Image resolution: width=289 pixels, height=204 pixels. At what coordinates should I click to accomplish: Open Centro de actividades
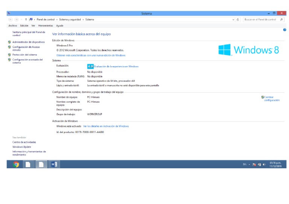(x=24, y=142)
